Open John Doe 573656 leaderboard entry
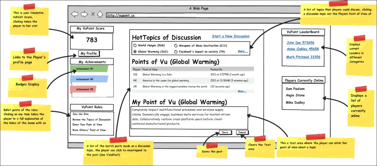This screenshot has width=377, height=166. 300,43
